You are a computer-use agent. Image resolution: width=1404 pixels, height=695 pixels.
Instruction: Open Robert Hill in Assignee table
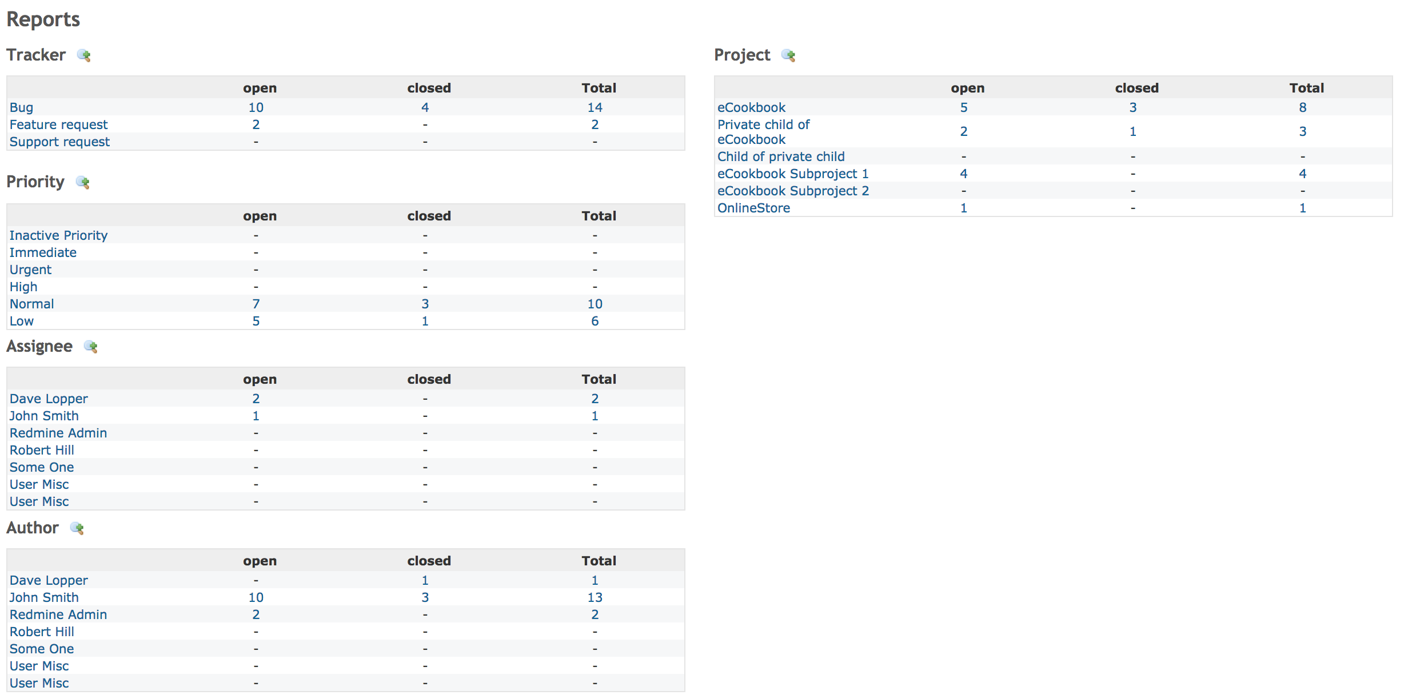(42, 450)
